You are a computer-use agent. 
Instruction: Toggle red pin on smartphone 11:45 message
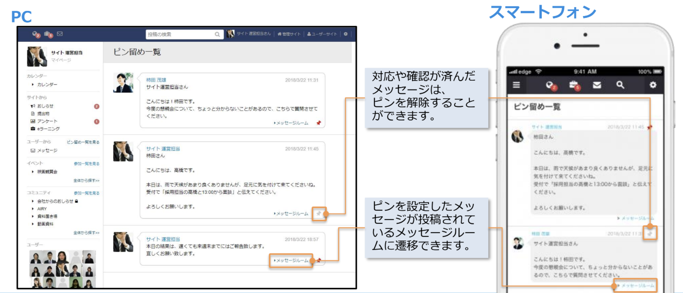[x=650, y=127]
